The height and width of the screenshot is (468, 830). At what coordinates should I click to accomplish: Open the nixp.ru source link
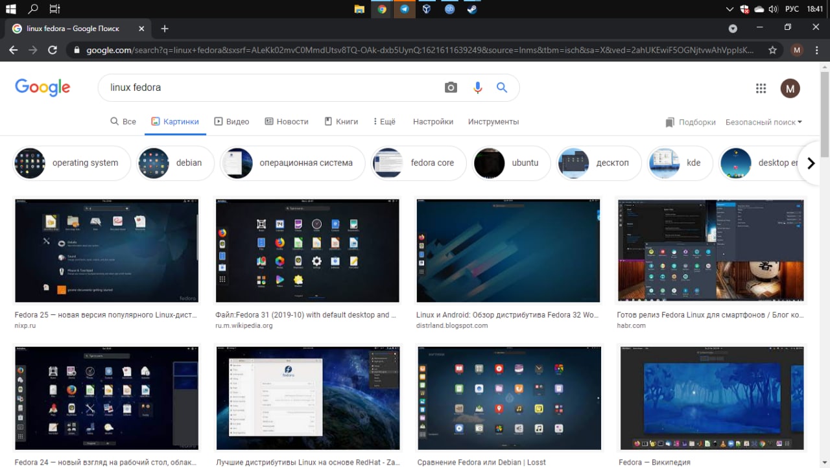point(25,325)
